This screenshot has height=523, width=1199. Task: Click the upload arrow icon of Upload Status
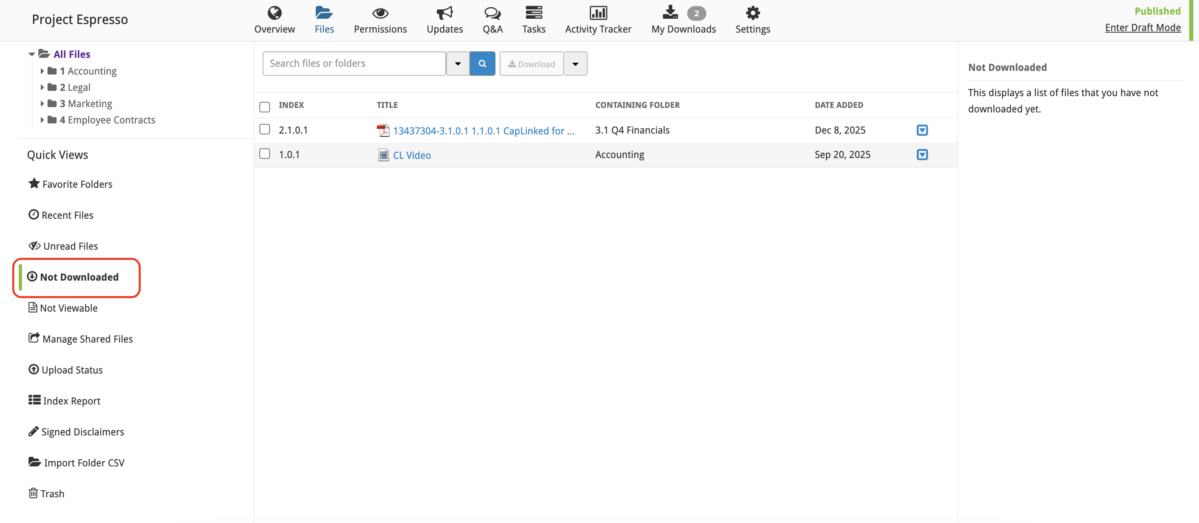coord(33,369)
